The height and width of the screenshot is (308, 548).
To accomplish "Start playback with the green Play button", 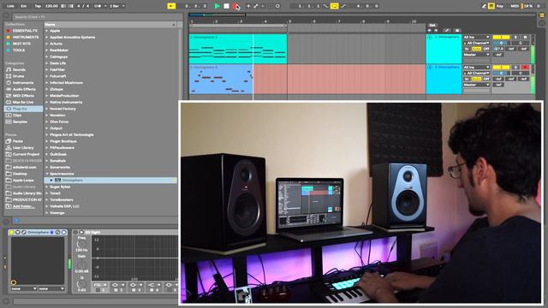I will (217, 6).
